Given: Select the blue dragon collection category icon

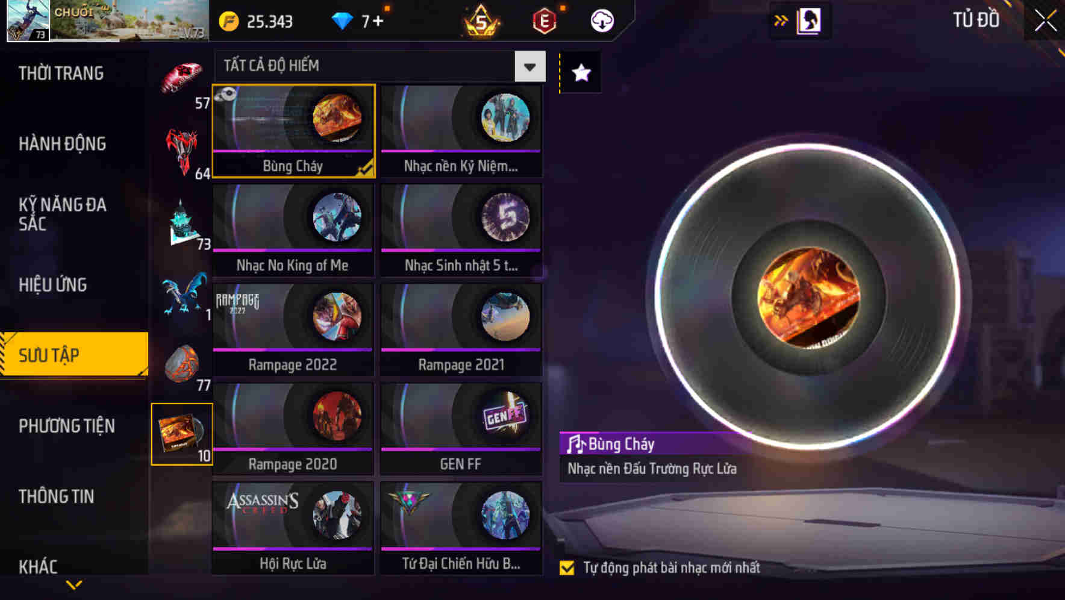Looking at the screenshot, I should coord(184,295).
